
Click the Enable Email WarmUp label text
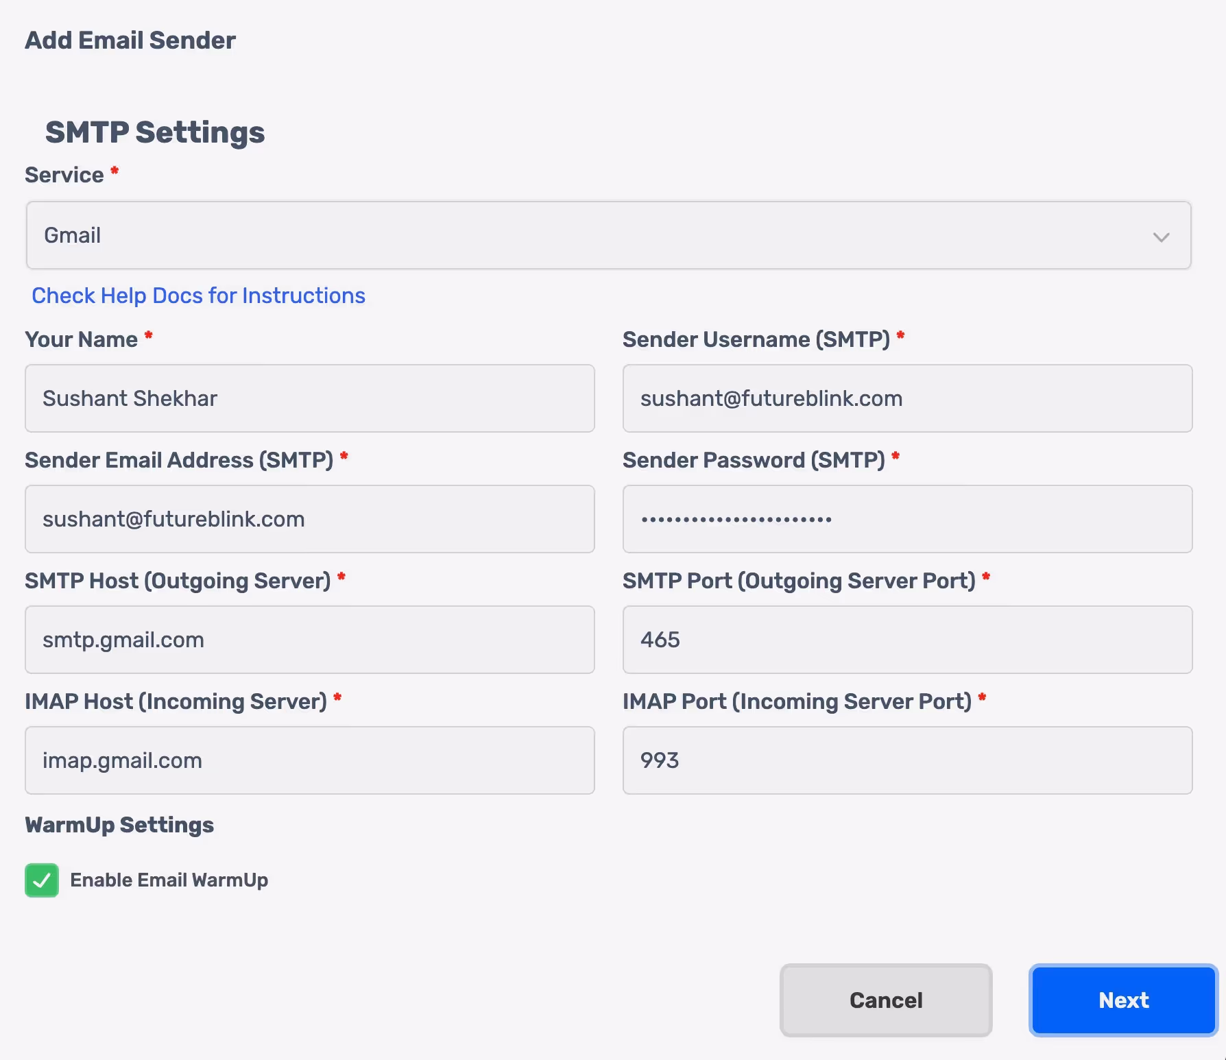169,880
